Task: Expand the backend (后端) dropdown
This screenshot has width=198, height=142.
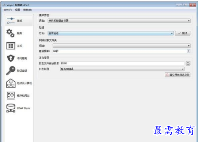Action: 122,46
